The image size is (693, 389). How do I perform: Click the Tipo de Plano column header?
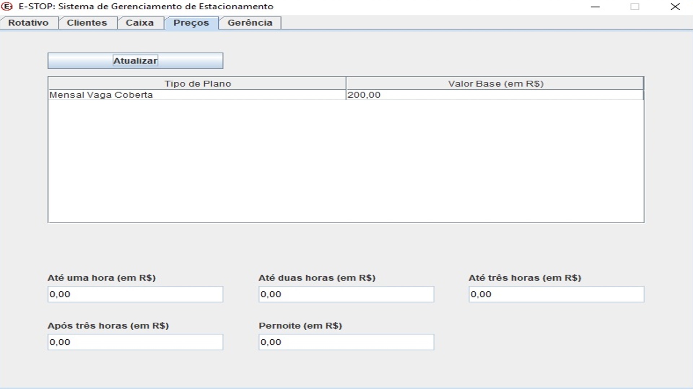[197, 84]
